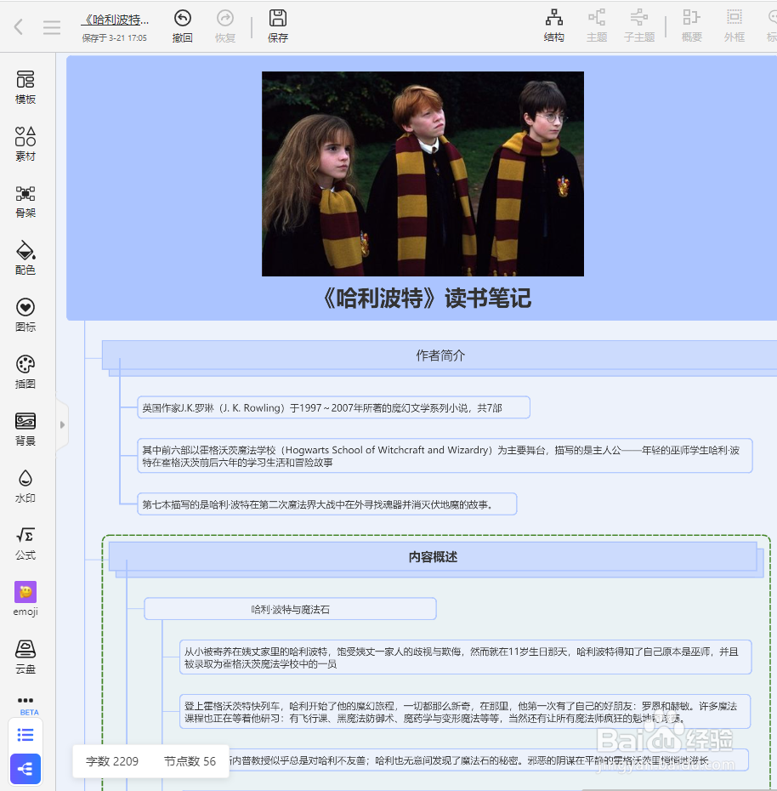Screen dimensions: 777x791
Task: Select the 哈利·波特与魔法石 node
Action: [x=290, y=609]
